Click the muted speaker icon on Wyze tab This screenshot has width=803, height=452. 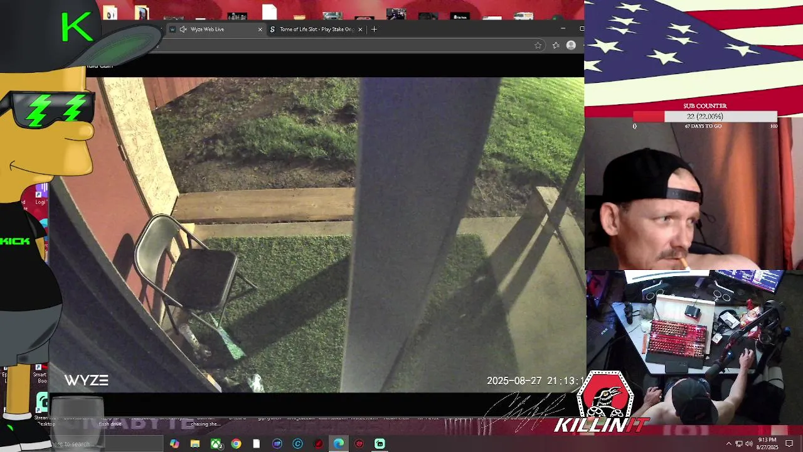pyautogui.click(x=183, y=29)
